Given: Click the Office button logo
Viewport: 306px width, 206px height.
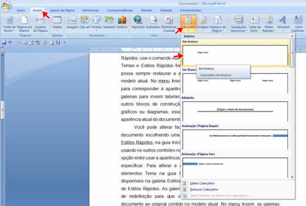Looking at the screenshot, I should 6,6.
